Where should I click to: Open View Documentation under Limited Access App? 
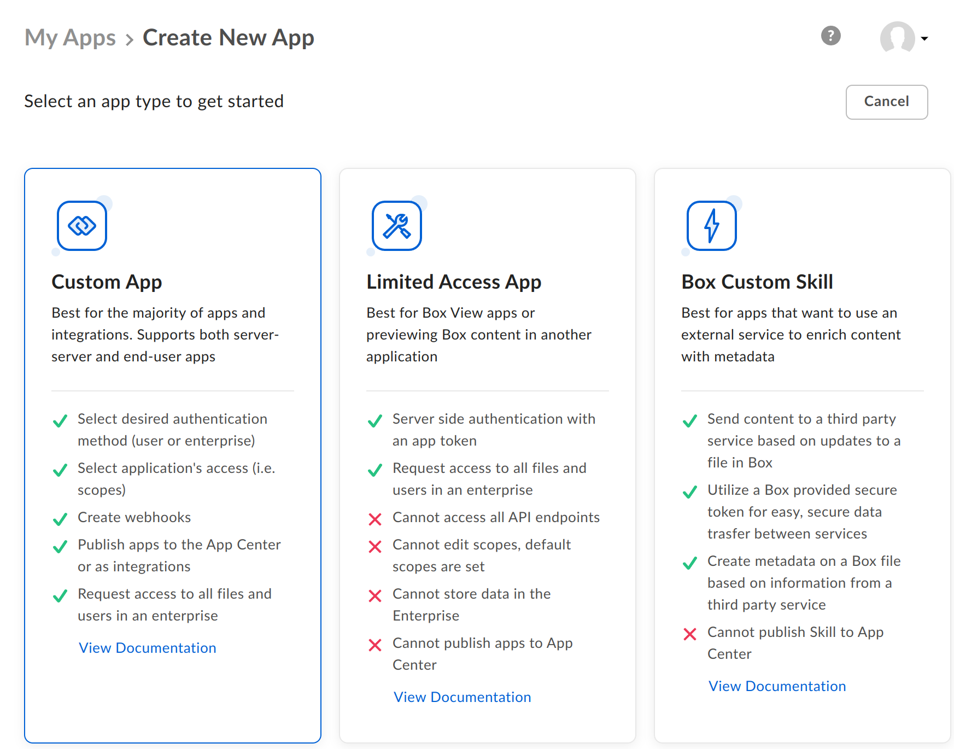click(x=462, y=697)
